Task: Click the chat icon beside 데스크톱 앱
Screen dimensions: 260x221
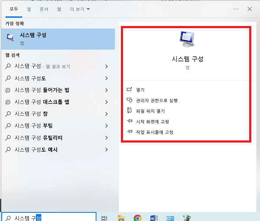Action: (8, 102)
